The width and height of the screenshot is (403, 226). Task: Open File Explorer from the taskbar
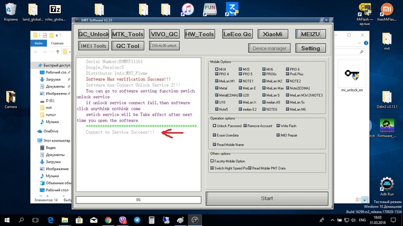coord(64,220)
